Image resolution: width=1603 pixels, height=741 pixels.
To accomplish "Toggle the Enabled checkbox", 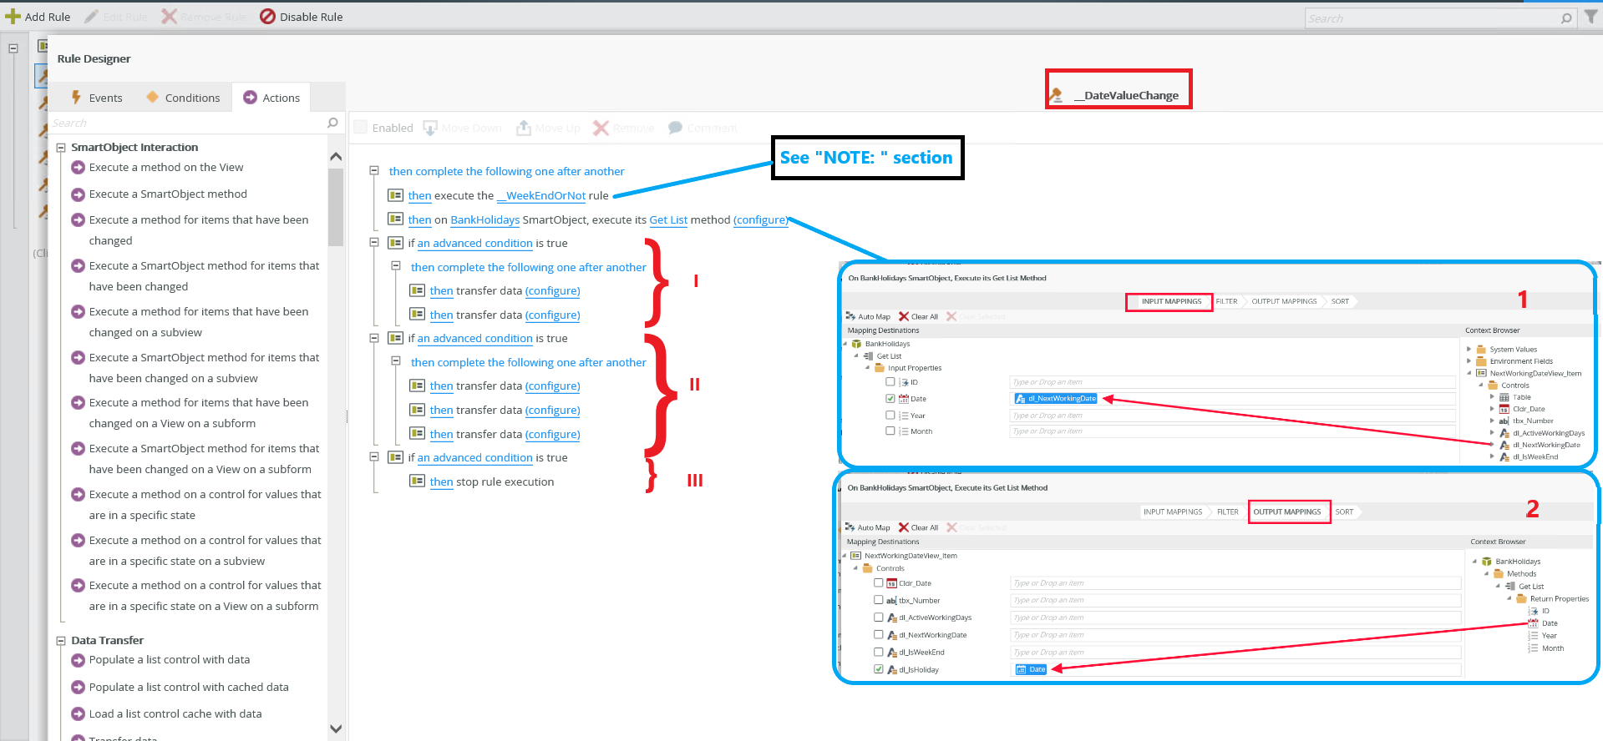I will click(361, 128).
